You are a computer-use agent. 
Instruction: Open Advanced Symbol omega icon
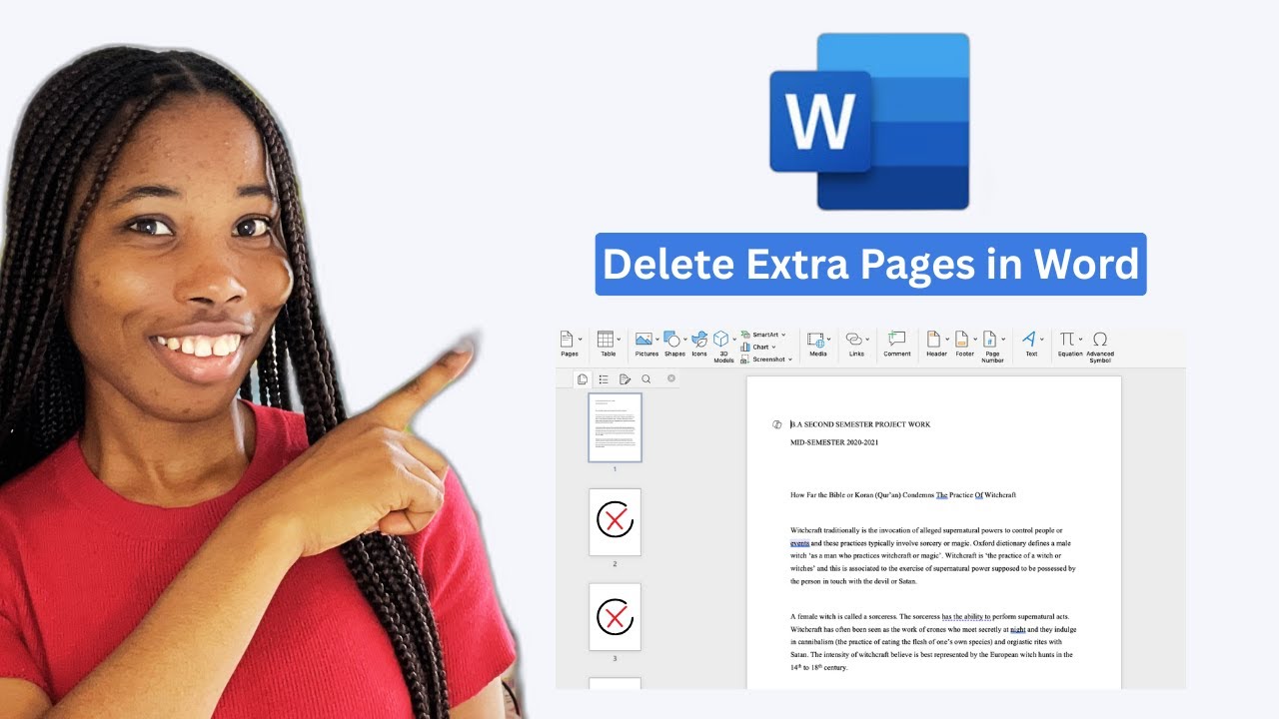coord(1100,340)
